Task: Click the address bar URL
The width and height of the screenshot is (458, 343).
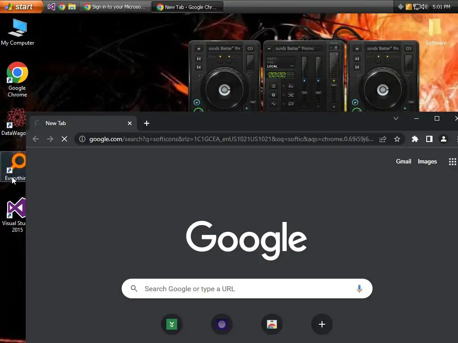Action: 231,139
